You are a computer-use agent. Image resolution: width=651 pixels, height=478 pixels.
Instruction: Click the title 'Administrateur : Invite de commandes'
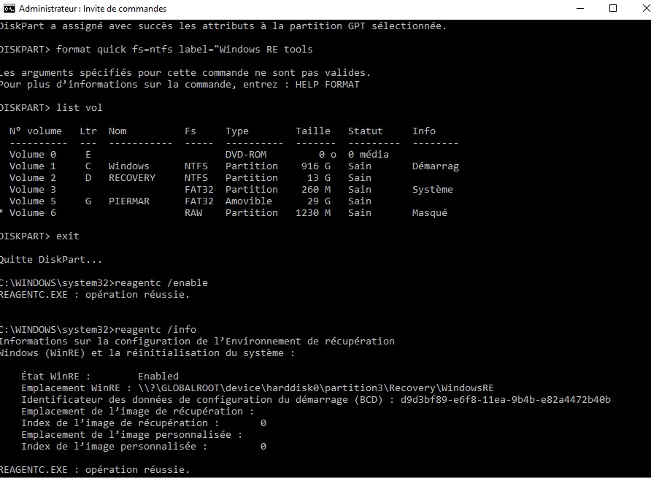pyautogui.click(x=93, y=8)
